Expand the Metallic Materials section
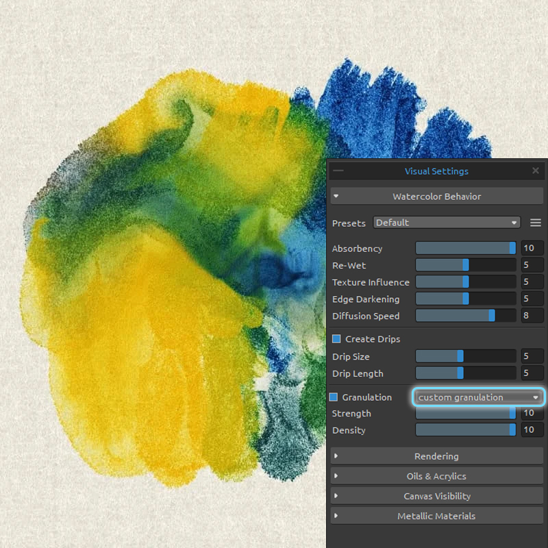548x548 pixels. point(436,516)
